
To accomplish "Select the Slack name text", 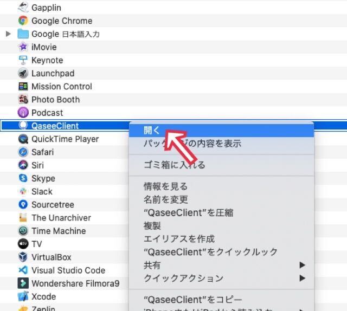I will pyautogui.click(x=42, y=192).
